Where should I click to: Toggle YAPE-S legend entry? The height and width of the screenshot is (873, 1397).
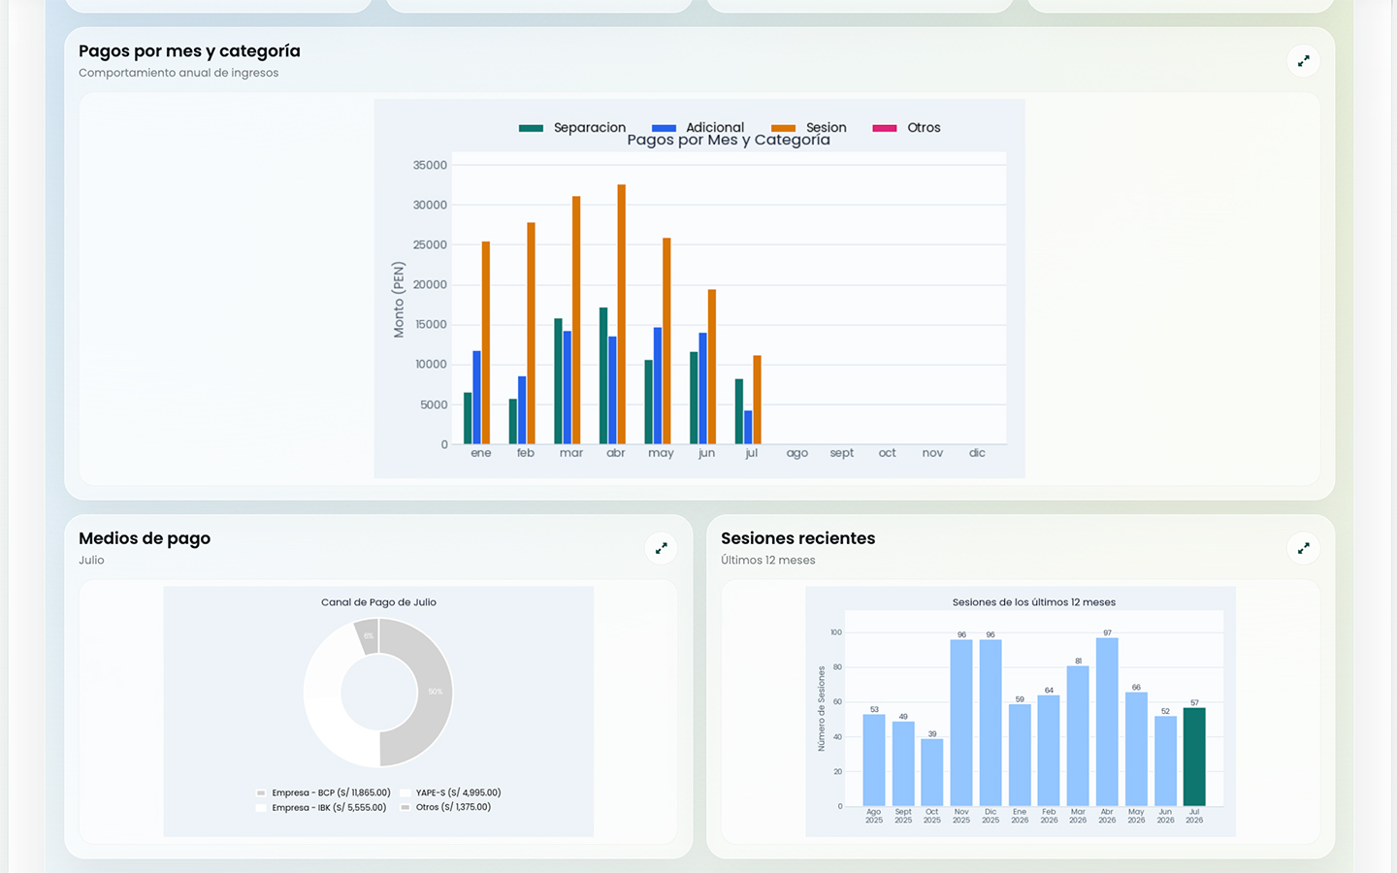point(451,792)
